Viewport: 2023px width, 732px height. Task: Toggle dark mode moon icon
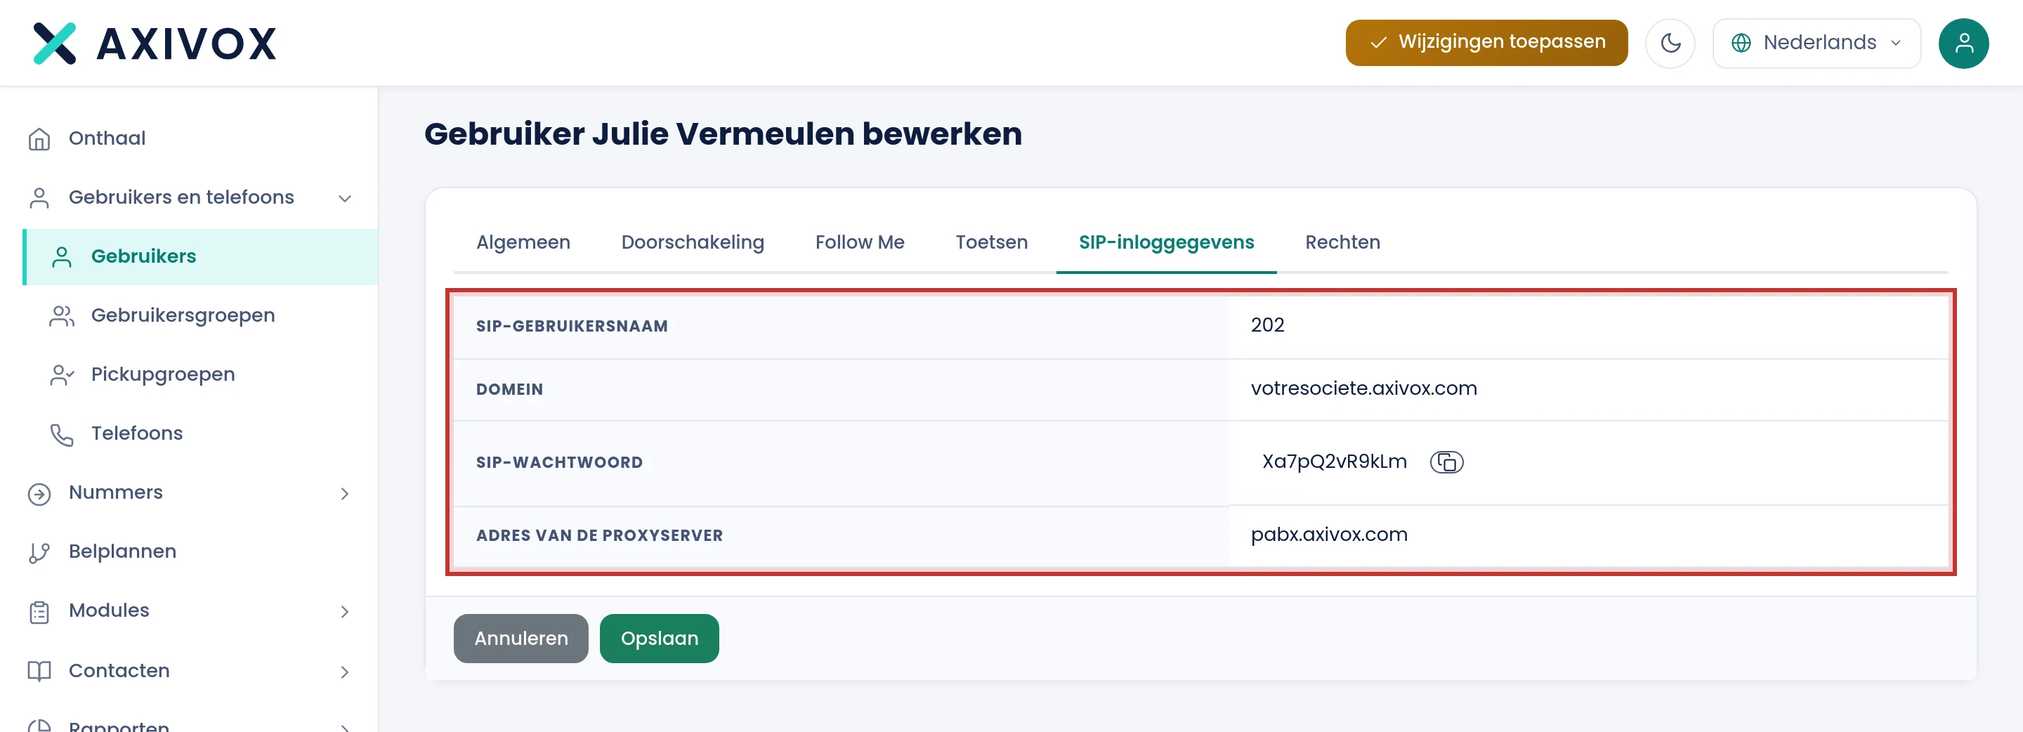(1670, 43)
